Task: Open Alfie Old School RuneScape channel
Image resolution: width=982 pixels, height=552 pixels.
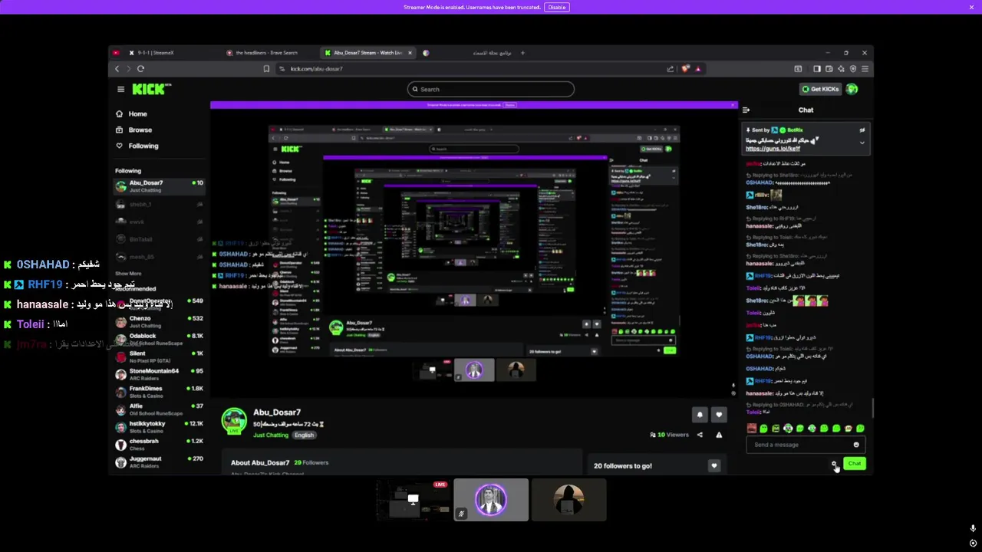Action: 159,409
